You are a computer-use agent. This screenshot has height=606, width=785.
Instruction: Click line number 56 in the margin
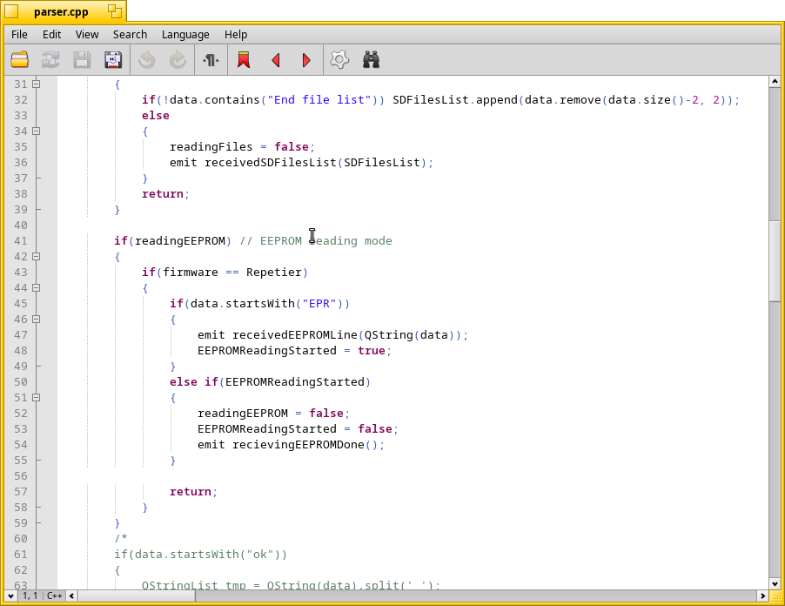[x=21, y=475]
